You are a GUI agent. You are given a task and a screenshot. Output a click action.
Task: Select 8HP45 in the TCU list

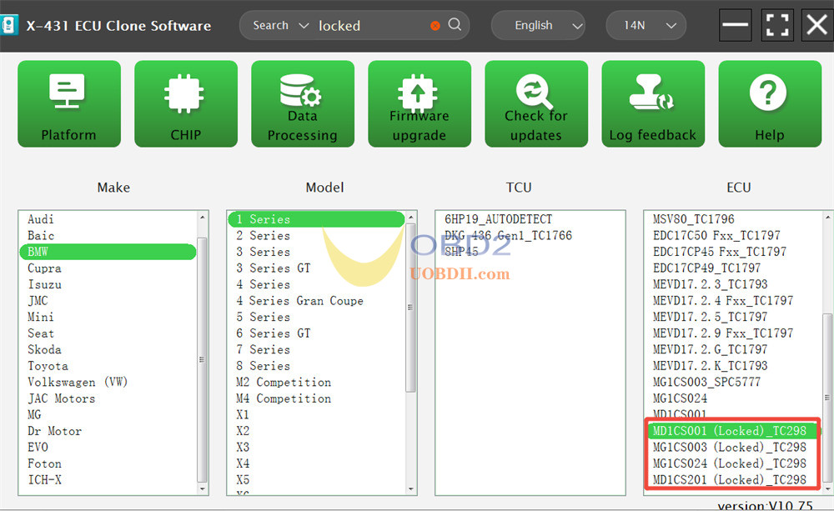(x=462, y=252)
